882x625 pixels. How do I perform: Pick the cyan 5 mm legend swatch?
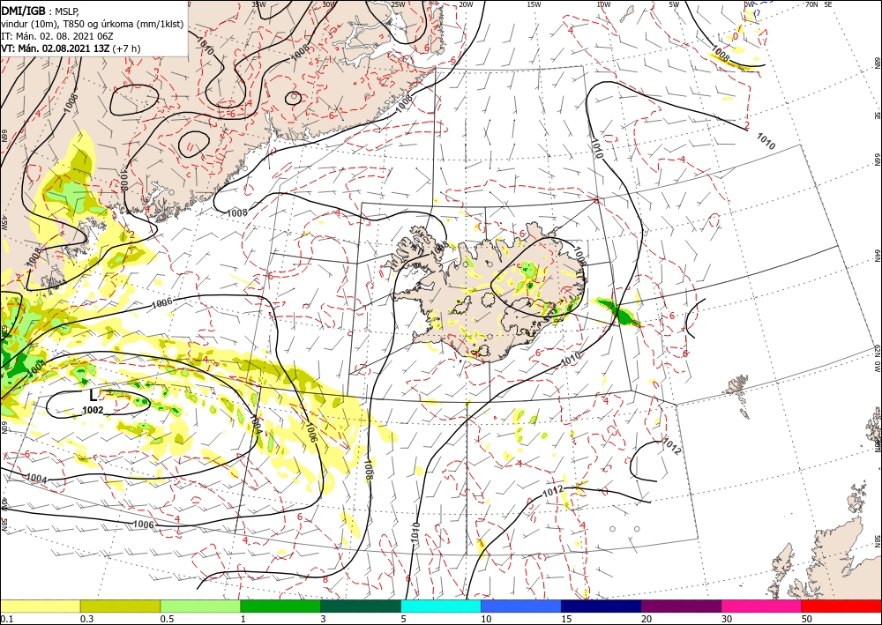pyautogui.click(x=441, y=606)
